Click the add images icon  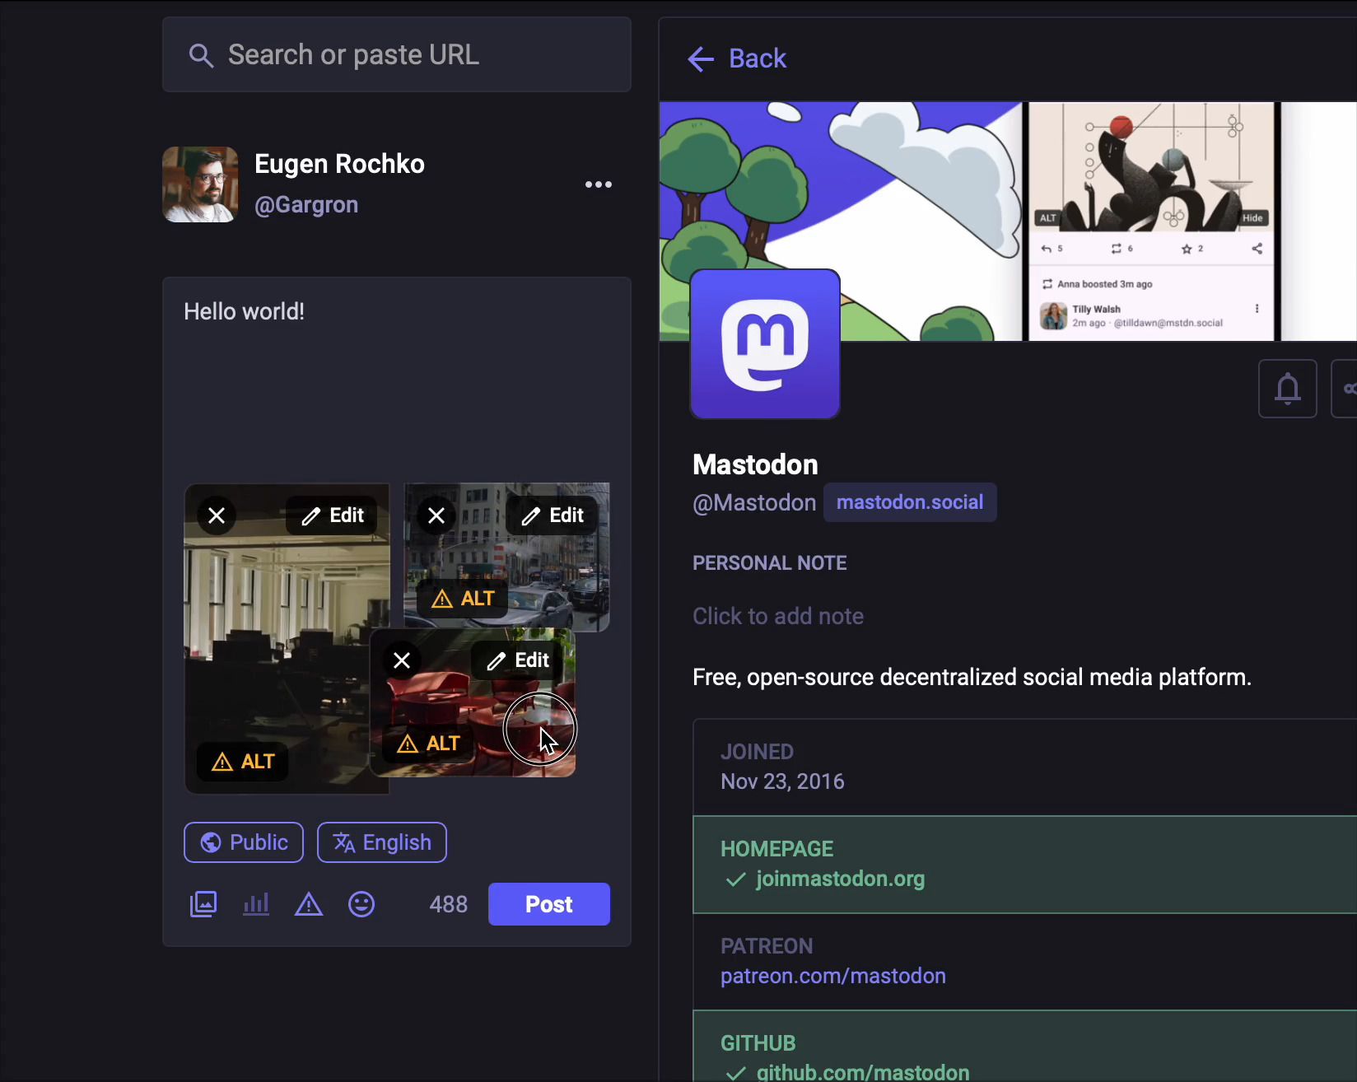tap(203, 904)
